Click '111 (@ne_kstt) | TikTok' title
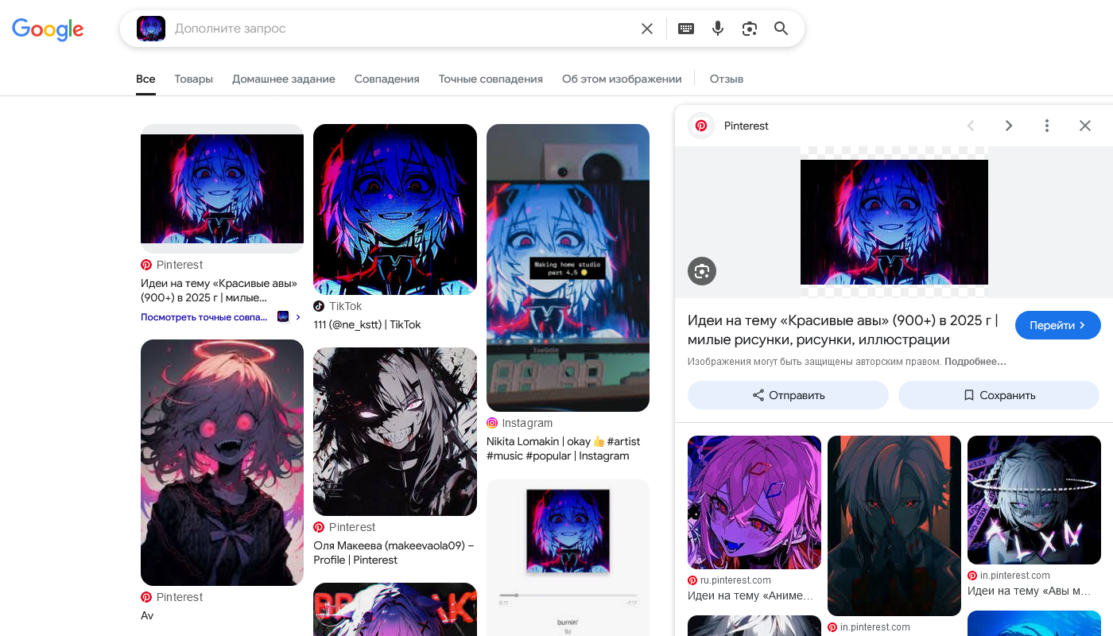 367,324
